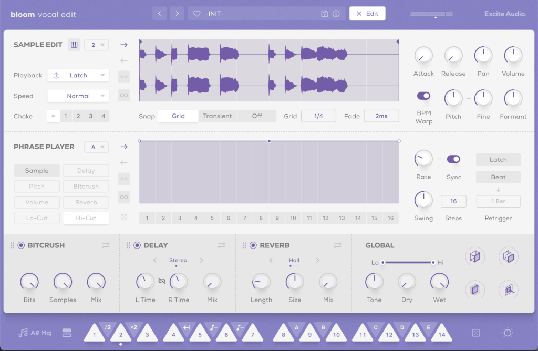Screen dimensions: 538x351
Task: Click the save preset floppy disk icon
Action: point(325,14)
